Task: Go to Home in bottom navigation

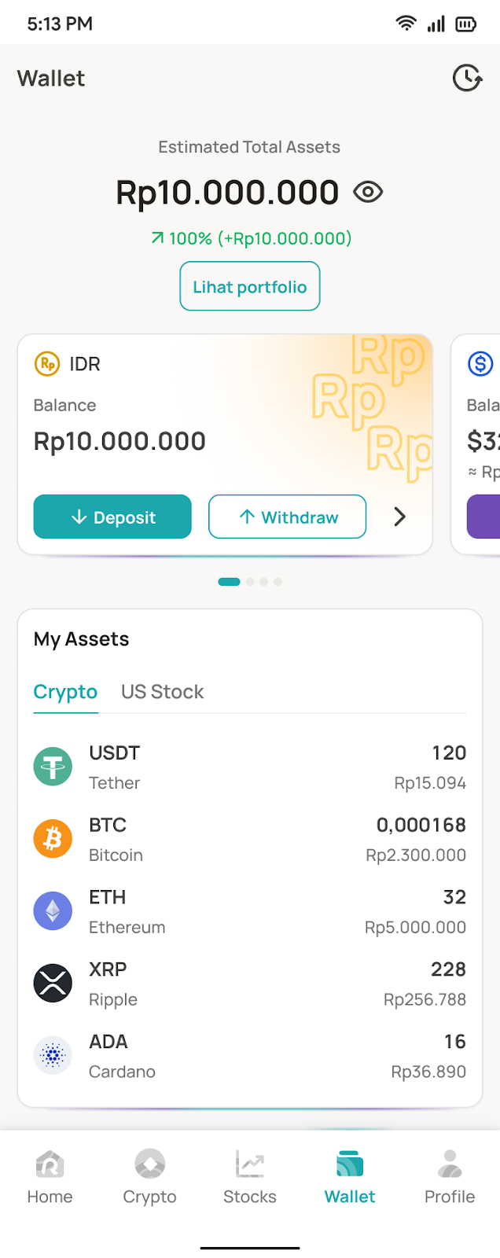Action: click(x=50, y=1177)
